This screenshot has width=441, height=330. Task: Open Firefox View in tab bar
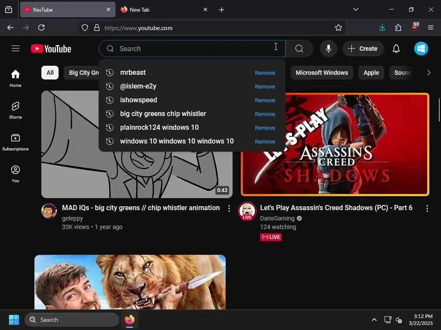(x=9, y=9)
